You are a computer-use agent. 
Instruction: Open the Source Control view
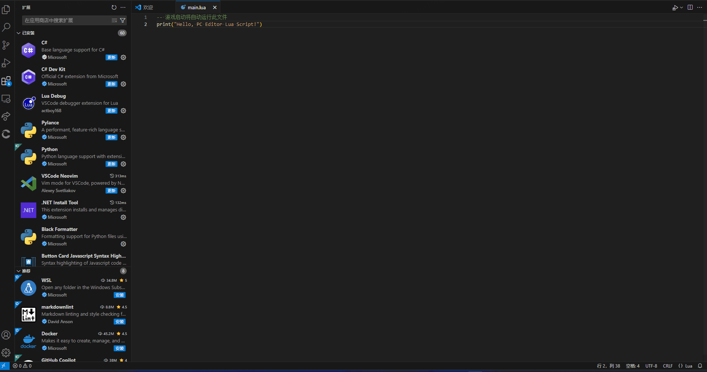pos(6,45)
